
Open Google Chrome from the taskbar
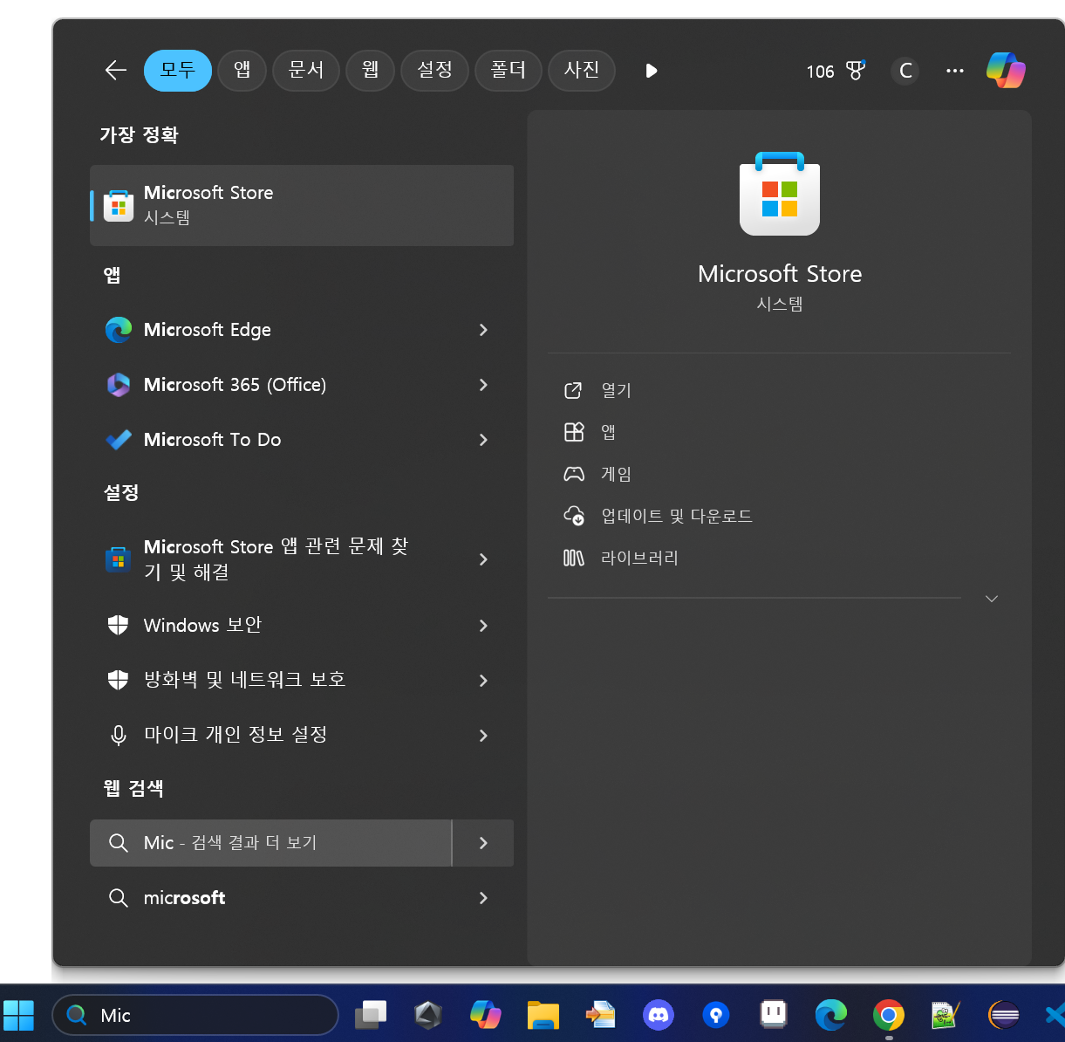(889, 1015)
